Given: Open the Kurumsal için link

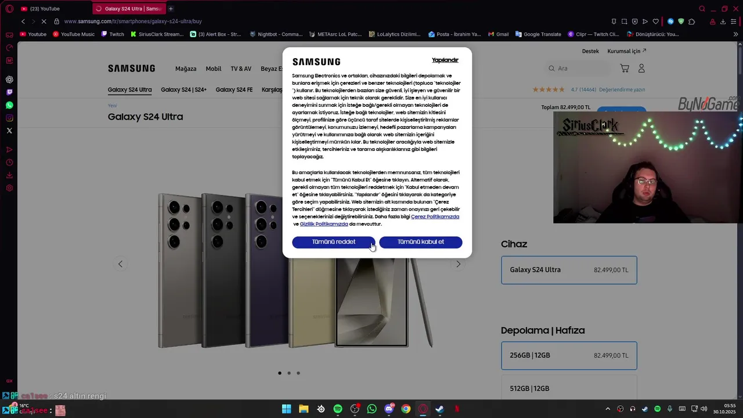Looking at the screenshot, I should pos(627,51).
